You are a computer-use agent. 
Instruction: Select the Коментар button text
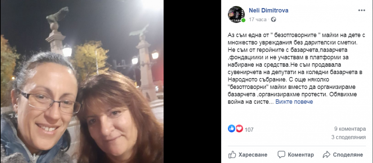pyautogui.click(x=301, y=155)
